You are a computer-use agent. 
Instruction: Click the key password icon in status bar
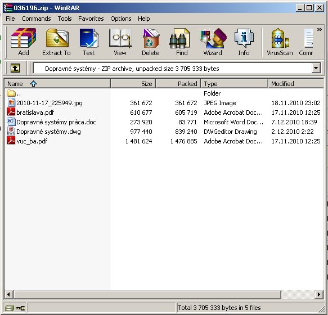pos(20,308)
